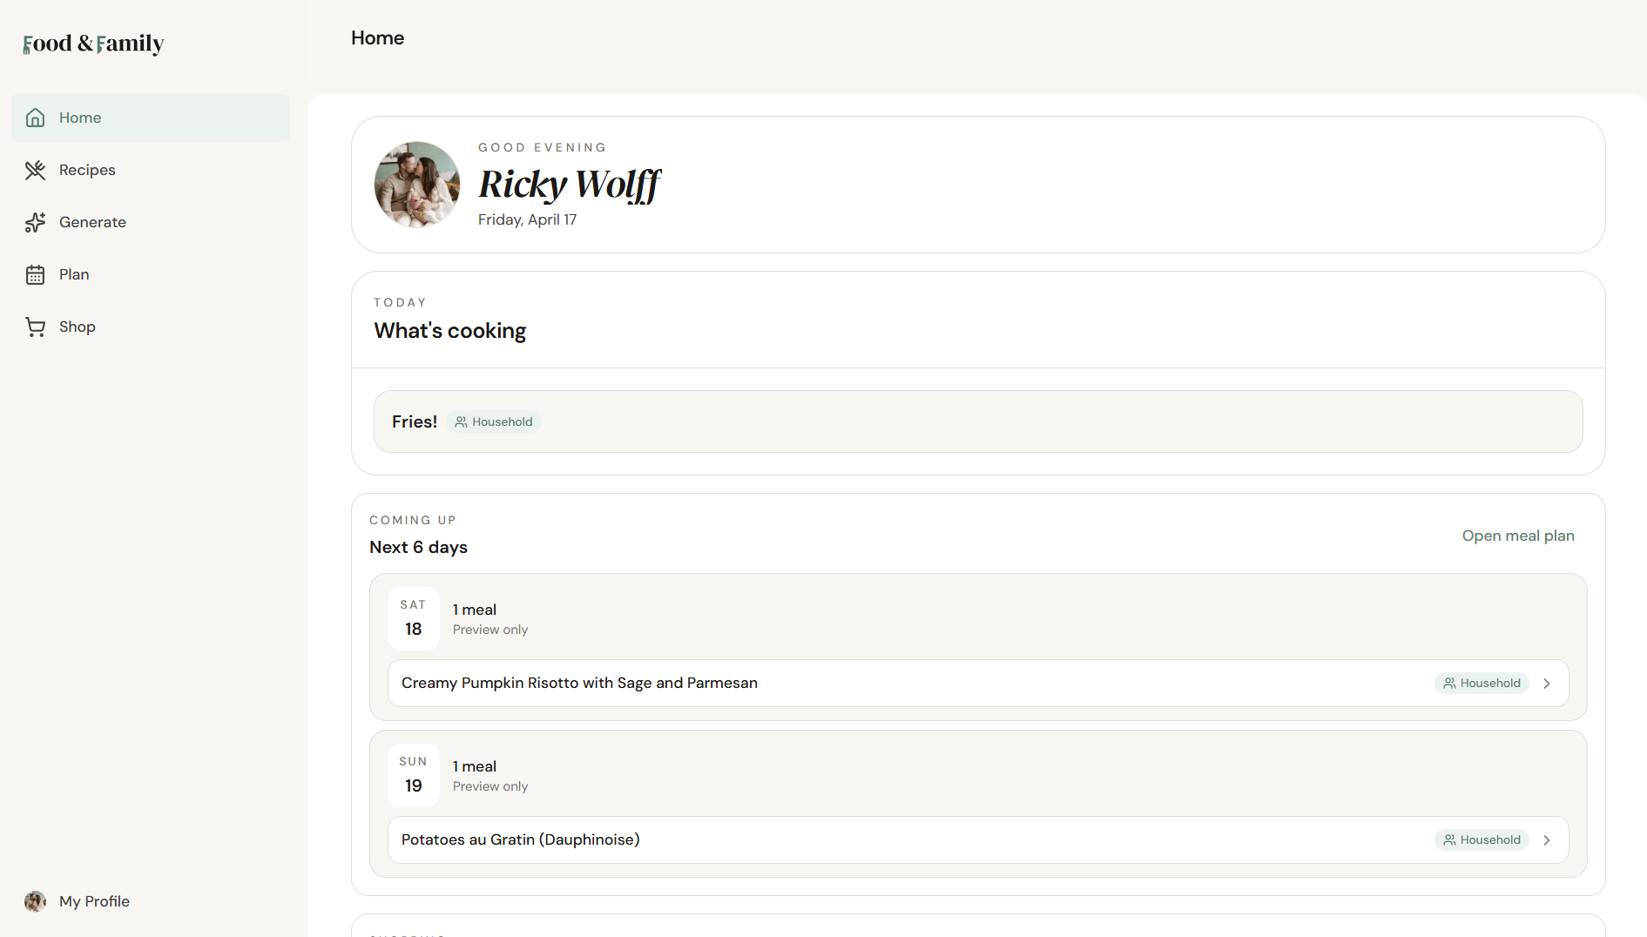Select the Plan menu item
The width and height of the screenshot is (1647, 937).
pyautogui.click(x=74, y=274)
